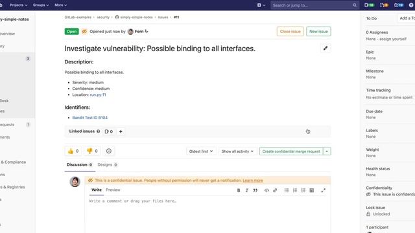The height and width of the screenshot is (233, 415).
Task: Select the Write tab in editor
Action: coord(97,190)
